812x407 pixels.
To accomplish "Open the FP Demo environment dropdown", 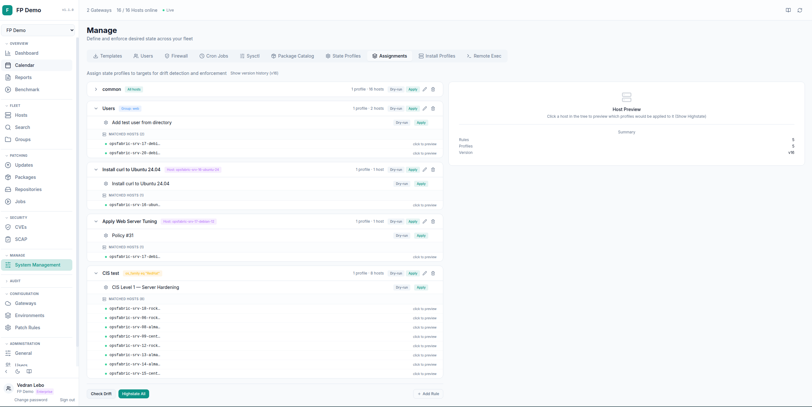I will pyautogui.click(x=38, y=30).
